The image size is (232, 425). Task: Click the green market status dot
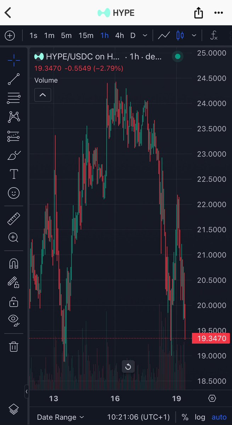tap(178, 56)
